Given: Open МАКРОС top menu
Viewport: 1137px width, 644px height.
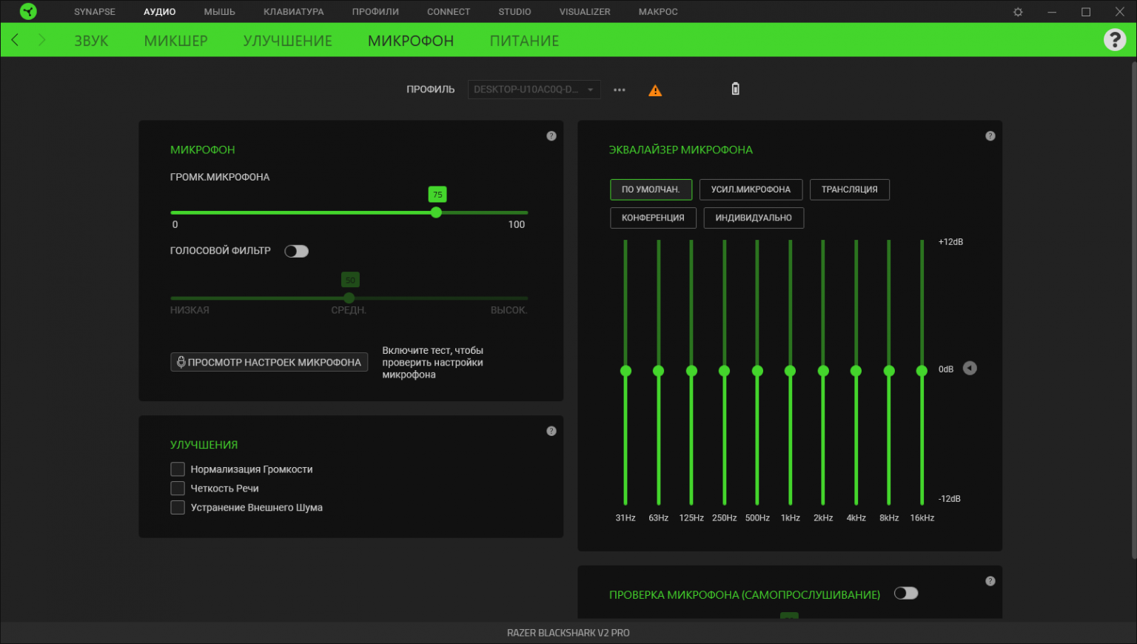Looking at the screenshot, I should coord(658,12).
